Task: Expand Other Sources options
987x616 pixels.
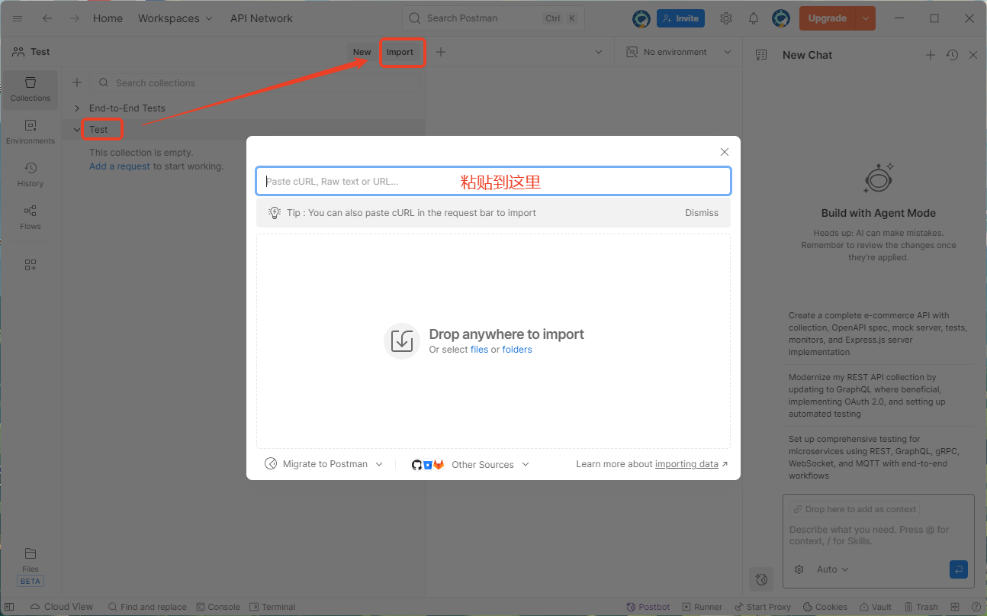Action: tap(470, 464)
